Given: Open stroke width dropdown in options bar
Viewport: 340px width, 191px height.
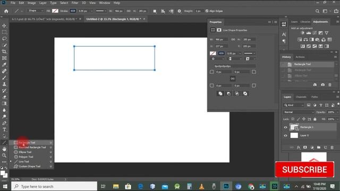Looking at the screenshot, I should tap(92, 11).
